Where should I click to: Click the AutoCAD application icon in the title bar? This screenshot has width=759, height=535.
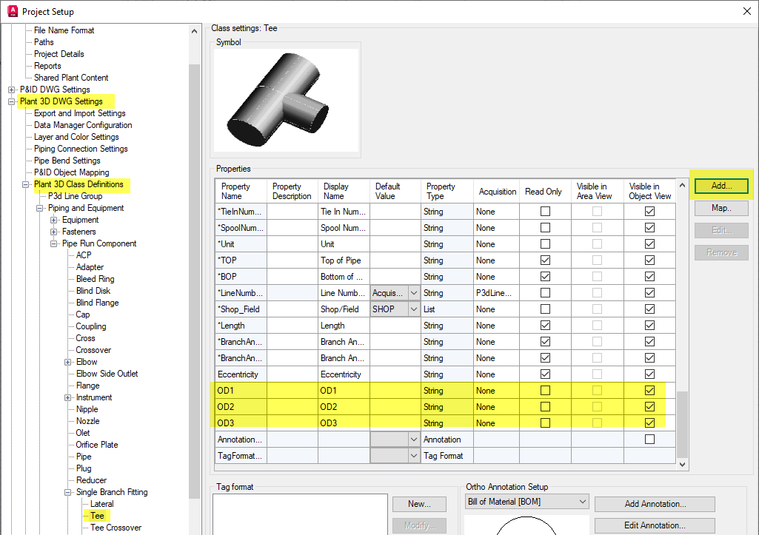10,11
